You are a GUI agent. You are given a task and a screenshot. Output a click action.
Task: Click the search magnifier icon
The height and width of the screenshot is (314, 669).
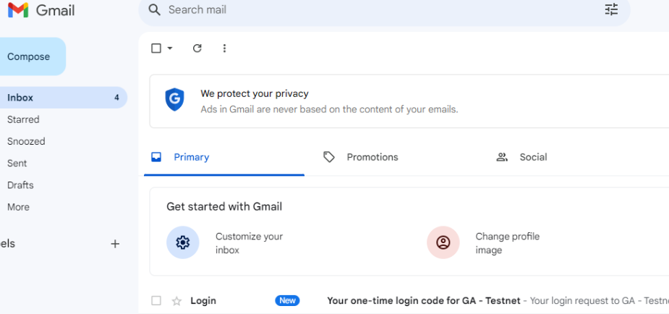click(153, 9)
